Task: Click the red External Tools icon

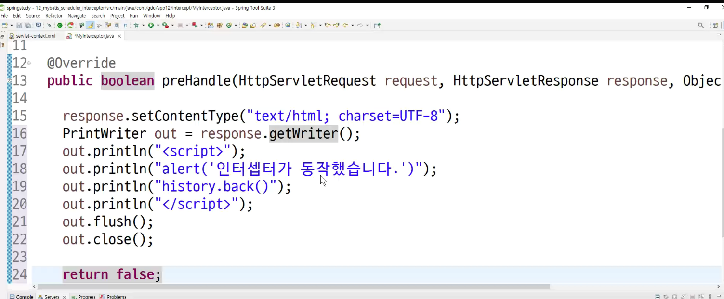Action: [195, 25]
